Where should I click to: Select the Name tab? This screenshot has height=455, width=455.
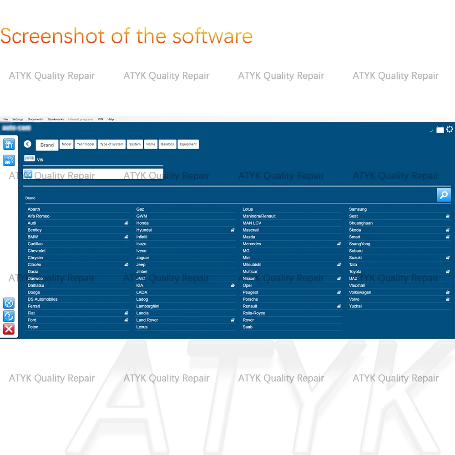pyautogui.click(x=151, y=144)
